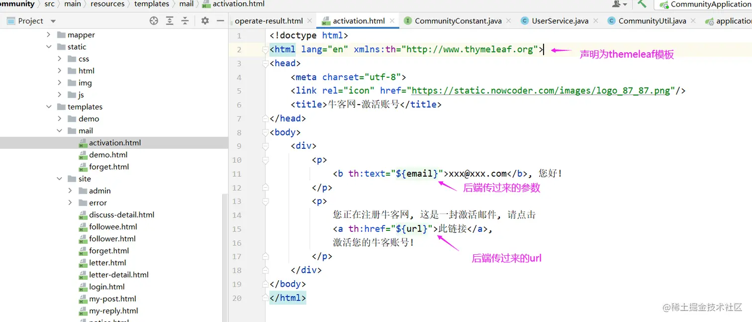Close the activation.html tab
This screenshot has height=322, width=752.
click(392, 21)
